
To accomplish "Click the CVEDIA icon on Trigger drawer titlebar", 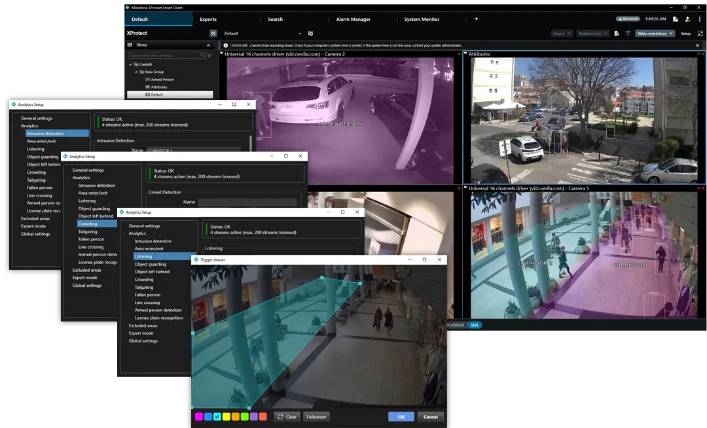I will pyautogui.click(x=194, y=259).
